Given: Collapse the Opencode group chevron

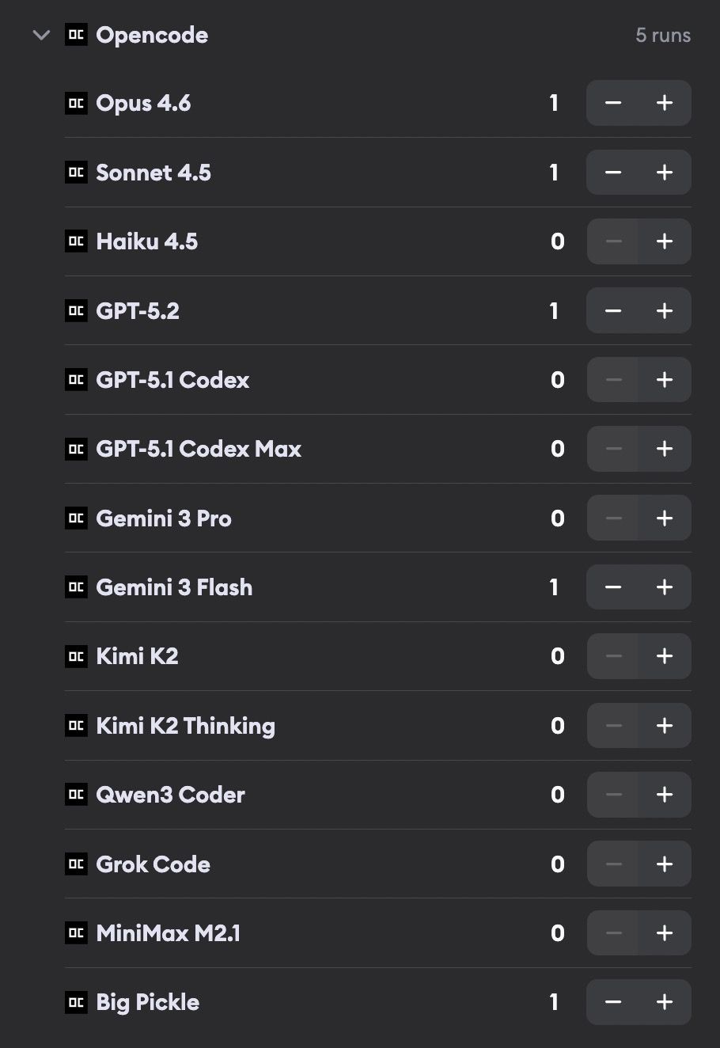Looking at the screenshot, I should point(41,35).
